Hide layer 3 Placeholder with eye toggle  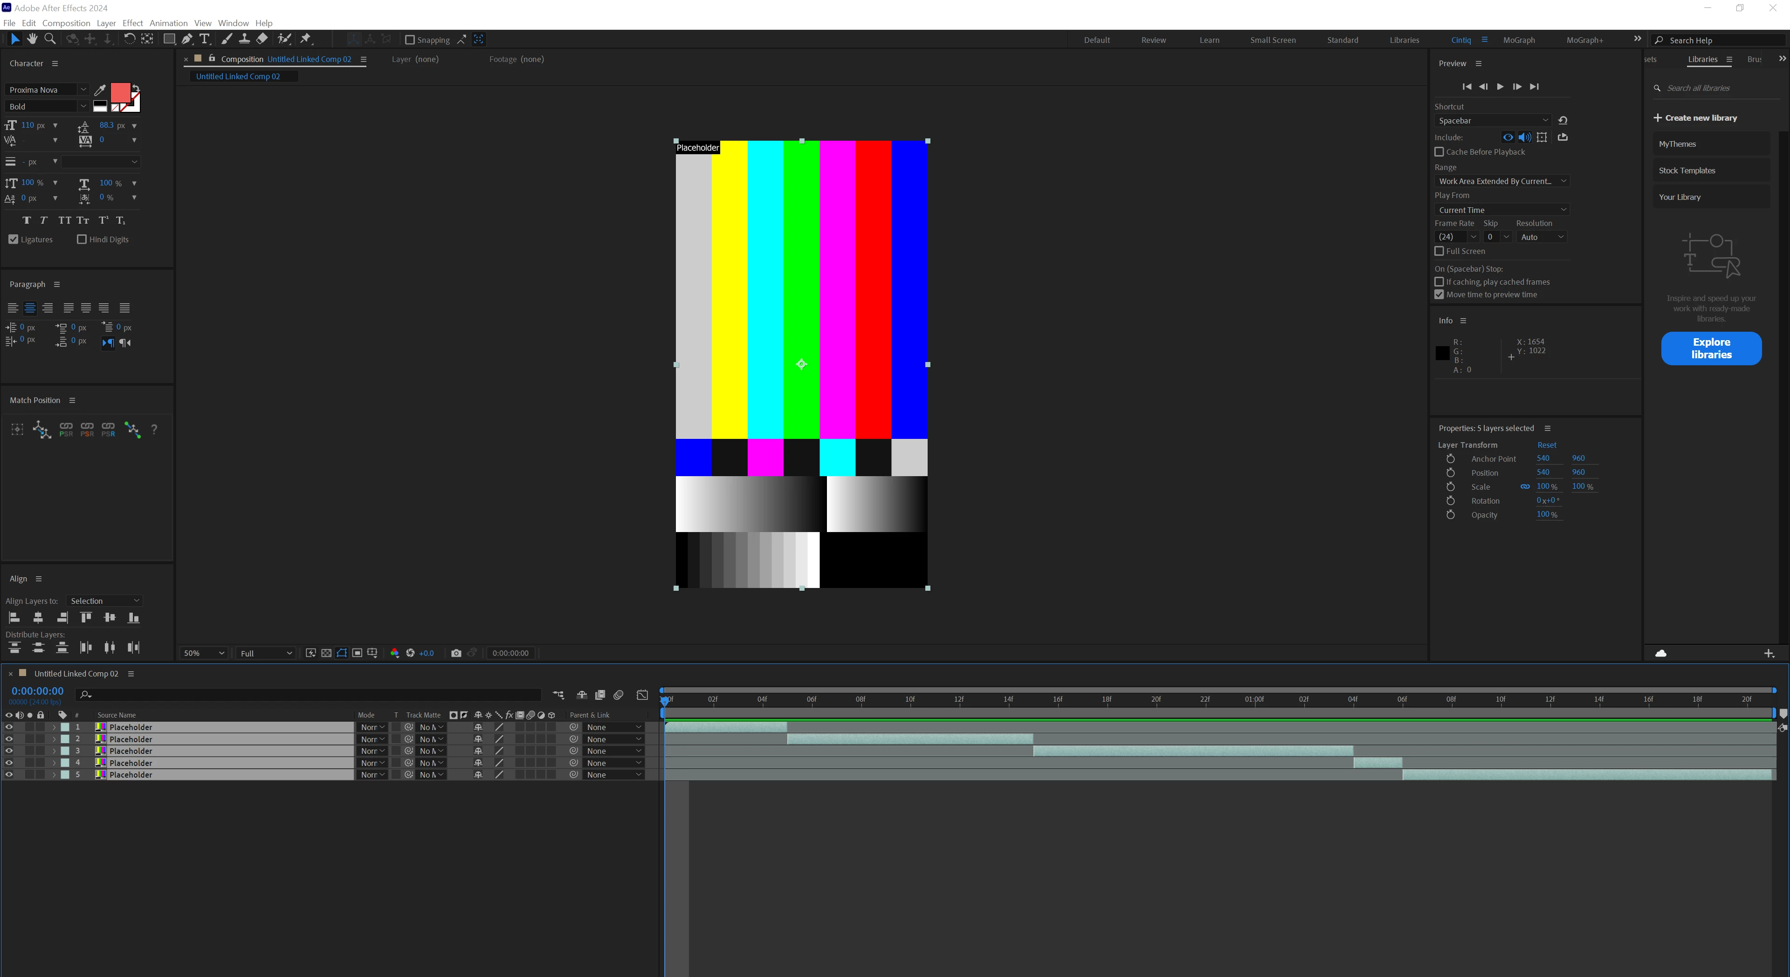pos(9,751)
